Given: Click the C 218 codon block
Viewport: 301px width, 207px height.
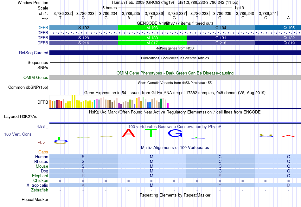Looking at the screenshot, I should point(221,43).
